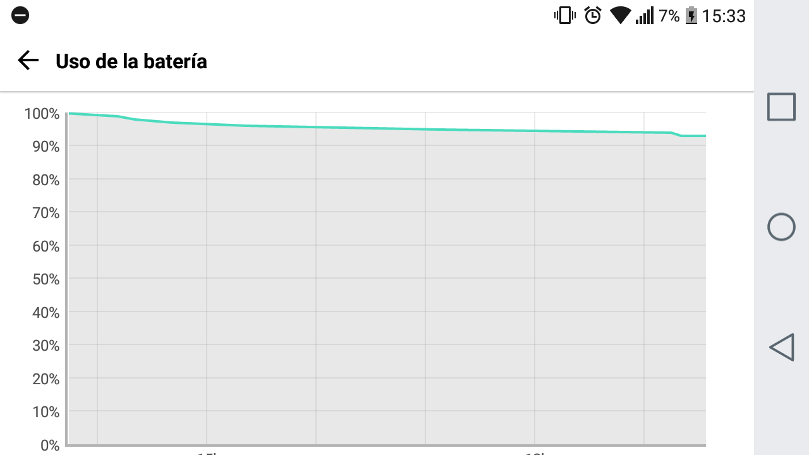Tap the do-not-disturb status icon
The height and width of the screenshot is (455, 809).
20,15
